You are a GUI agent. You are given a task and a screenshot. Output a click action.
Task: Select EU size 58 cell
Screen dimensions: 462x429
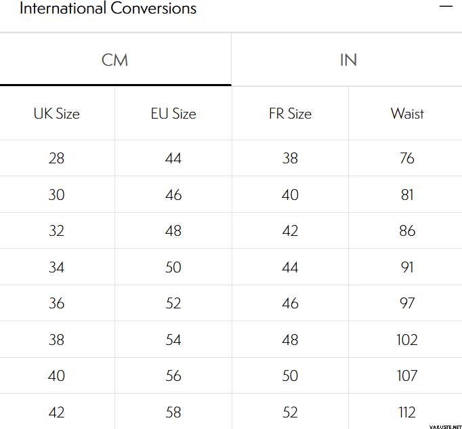pos(173,412)
